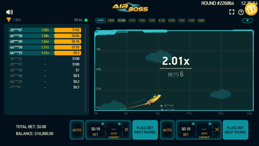Select the d4****58 row with 1.88x
259x146 pixels.
[45, 36]
